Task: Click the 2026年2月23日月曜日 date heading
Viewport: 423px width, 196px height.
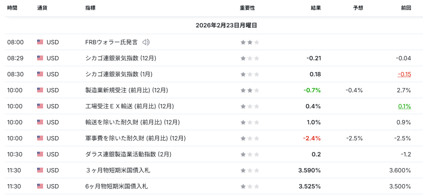Action: point(226,25)
